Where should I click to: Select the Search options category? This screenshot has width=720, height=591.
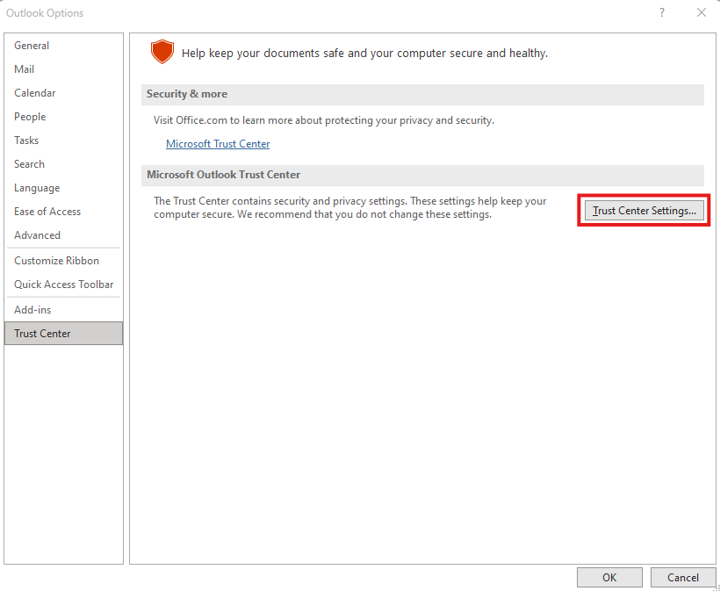29,164
